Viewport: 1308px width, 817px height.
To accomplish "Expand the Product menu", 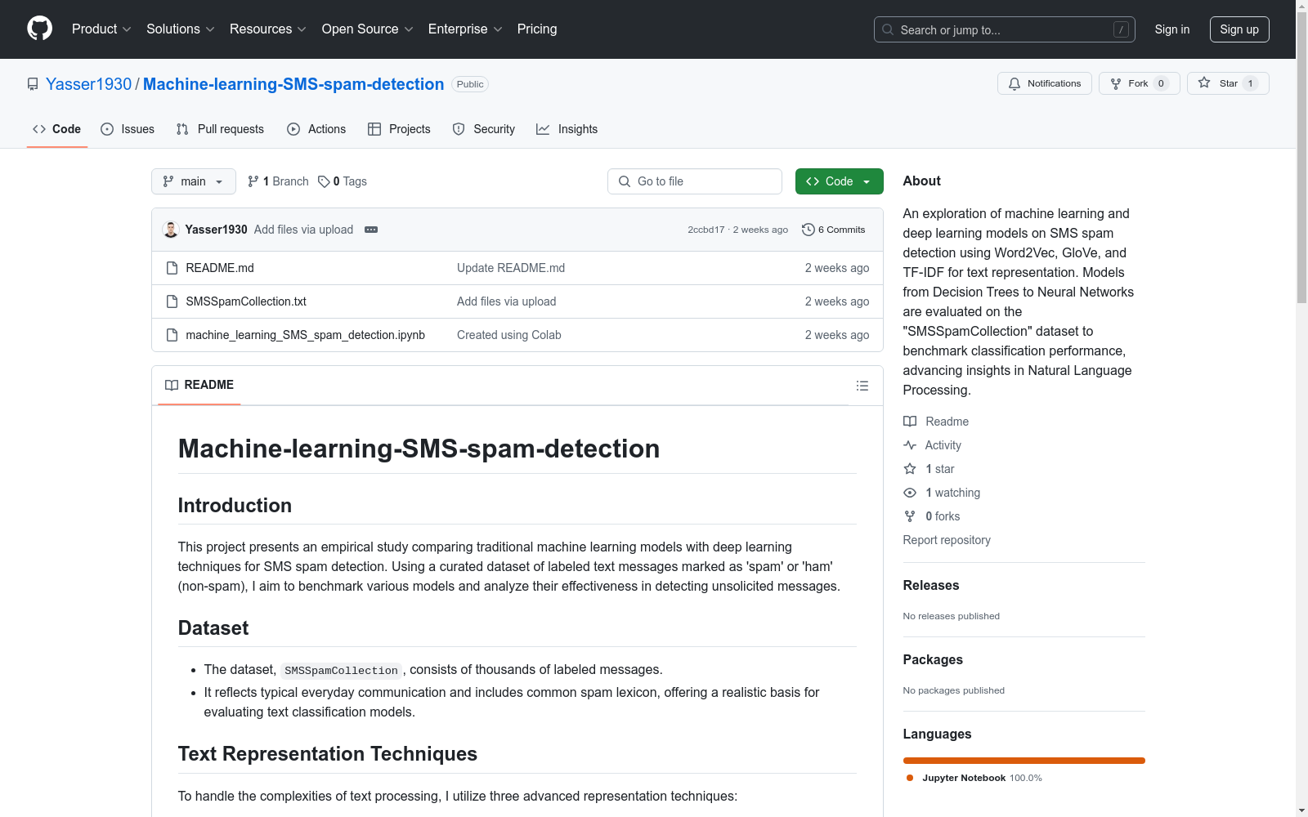I will tap(101, 29).
